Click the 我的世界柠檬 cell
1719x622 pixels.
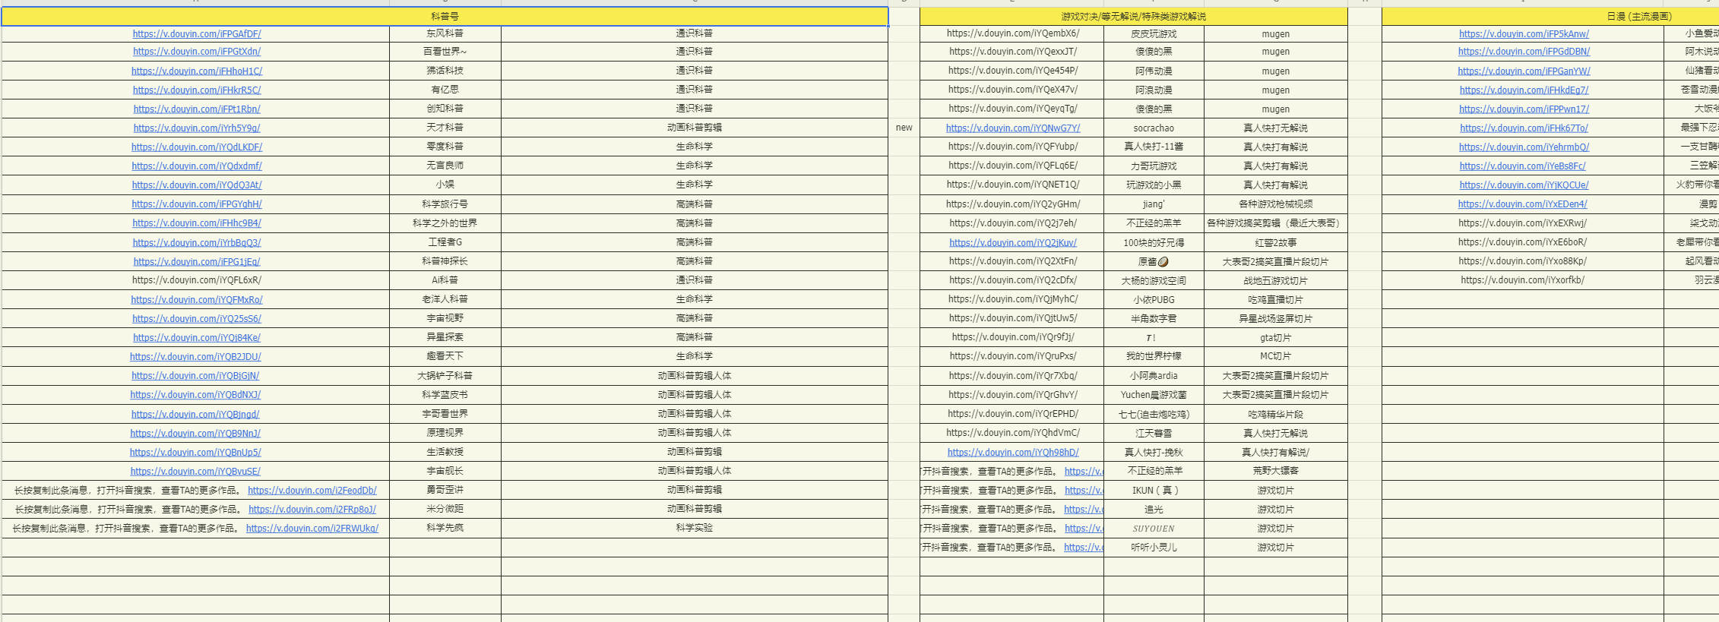coord(1153,356)
